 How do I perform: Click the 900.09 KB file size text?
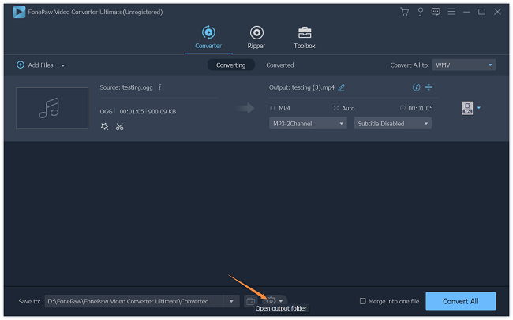pyautogui.click(x=162, y=111)
